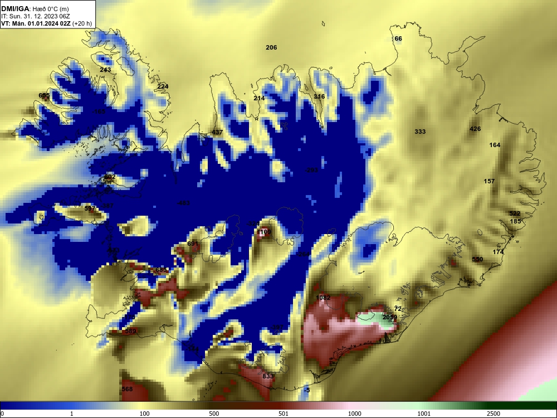
Task: Click the map value 185
Action: (x=515, y=221)
